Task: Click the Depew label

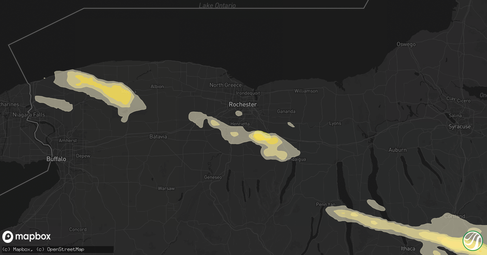Action: 83,156
